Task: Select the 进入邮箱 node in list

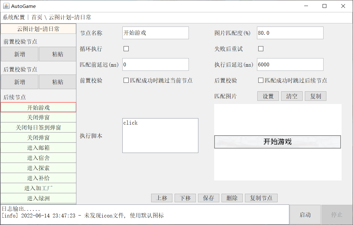Action: (38, 148)
